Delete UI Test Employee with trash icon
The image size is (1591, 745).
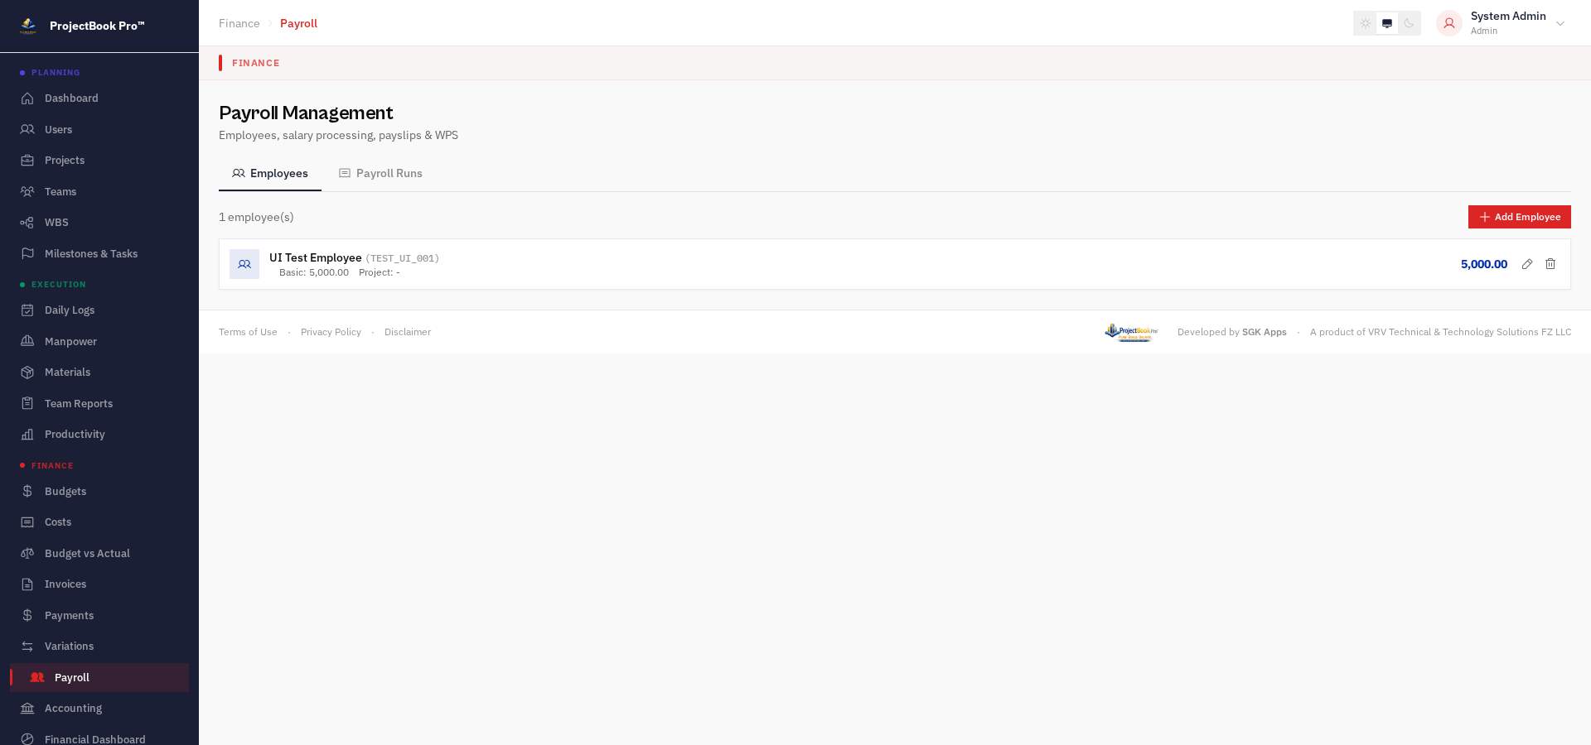point(1550,264)
